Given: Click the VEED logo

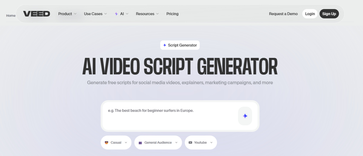Looking at the screenshot, I should coord(37,14).
